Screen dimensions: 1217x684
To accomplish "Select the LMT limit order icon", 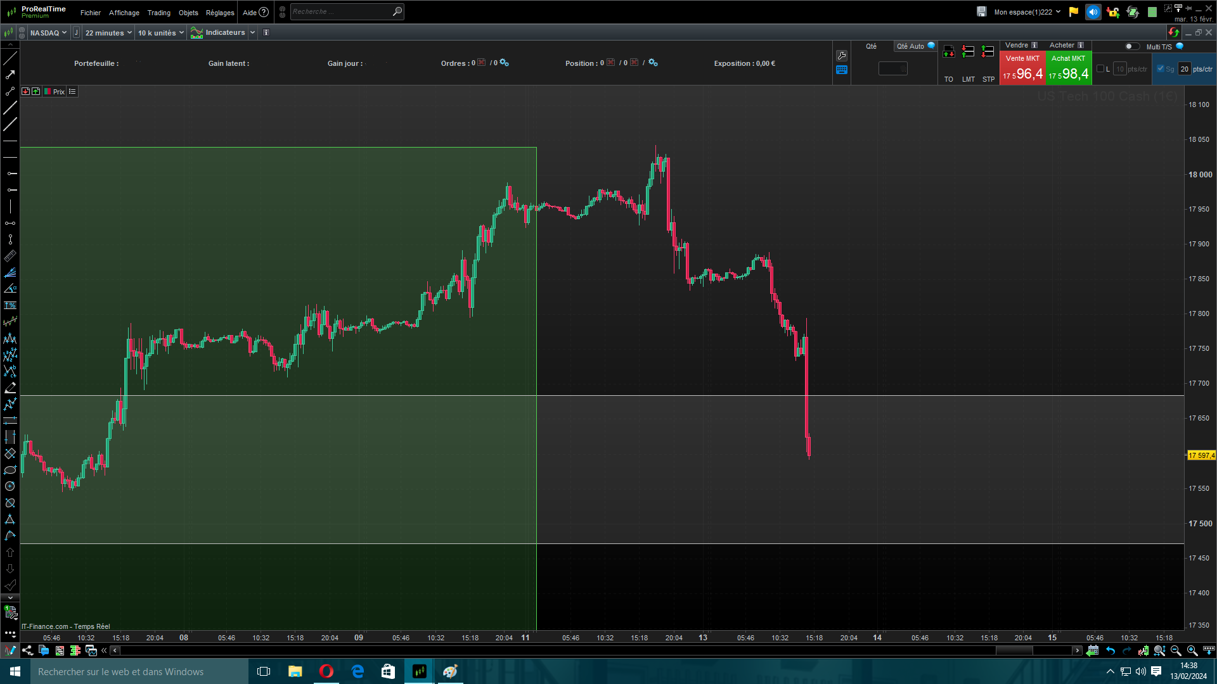I will coord(968,52).
